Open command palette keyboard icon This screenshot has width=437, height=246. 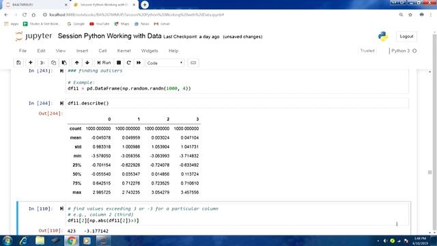tap(193, 63)
